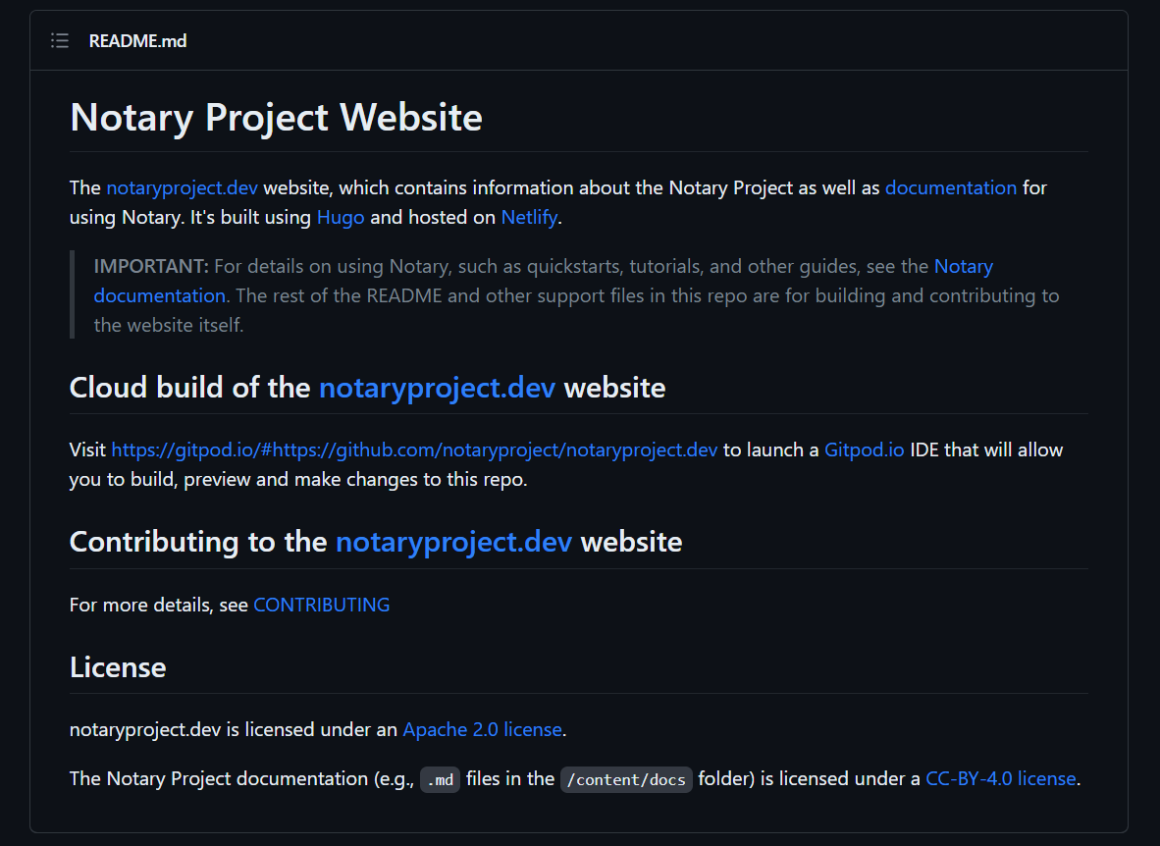Open the Netlify link

(x=528, y=217)
